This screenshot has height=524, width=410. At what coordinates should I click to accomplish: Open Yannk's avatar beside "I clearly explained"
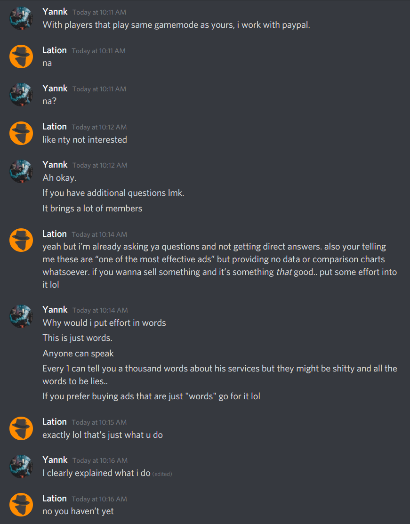point(21,466)
